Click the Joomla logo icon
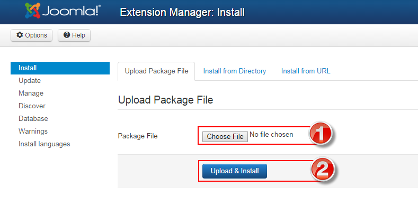 [x=33, y=11]
